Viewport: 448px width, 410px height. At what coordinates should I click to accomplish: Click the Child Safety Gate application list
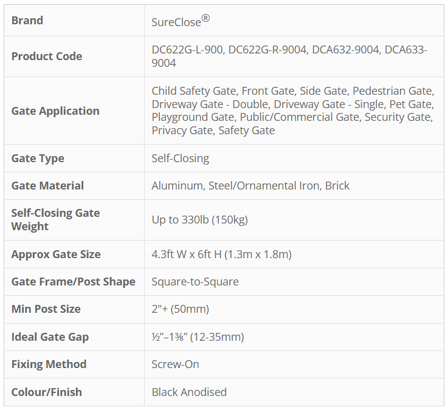[x=292, y=111]
